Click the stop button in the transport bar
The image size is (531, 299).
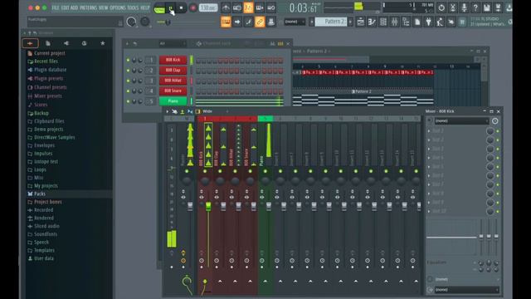[181, 7]
